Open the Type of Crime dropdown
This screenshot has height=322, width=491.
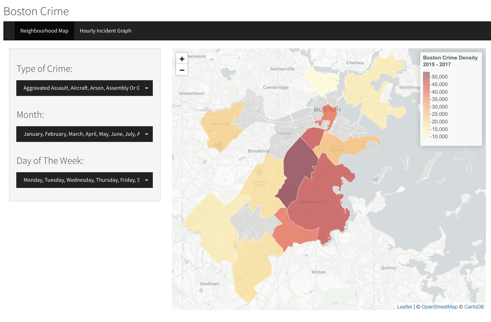tap(85, 88)
